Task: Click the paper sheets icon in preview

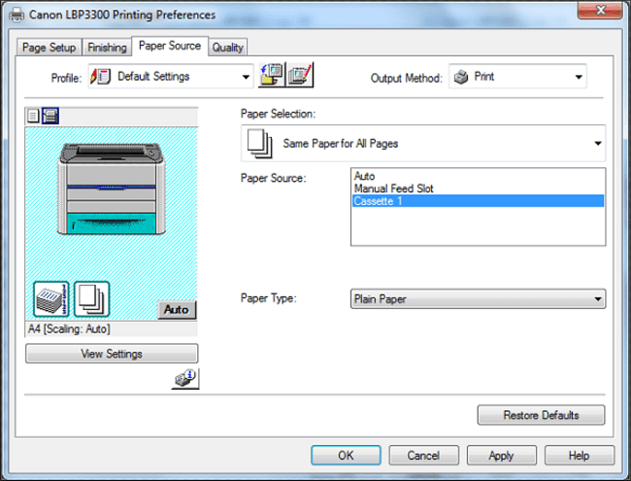Action: [x=92, y=299]
